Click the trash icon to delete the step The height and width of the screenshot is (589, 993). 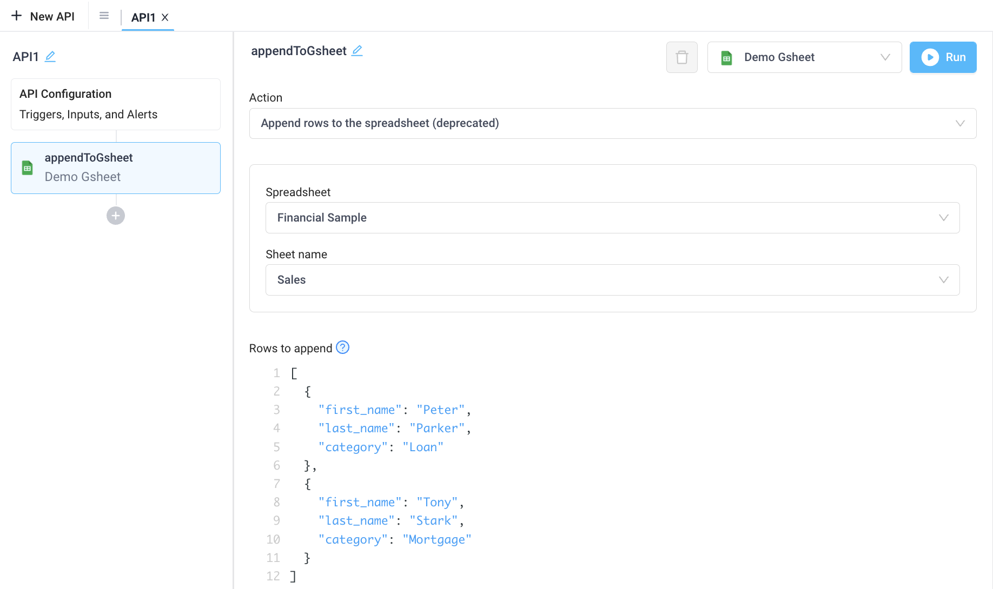coord(681,57)
